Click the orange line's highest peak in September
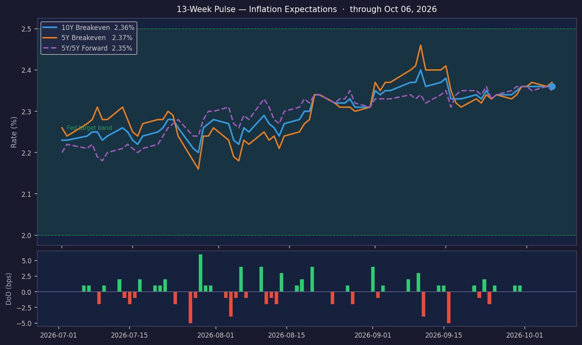This screenshot has width=582, height=345. (x=420, y=46)
